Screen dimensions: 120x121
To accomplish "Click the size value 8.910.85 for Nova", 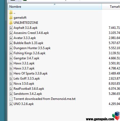I will [x=114, y=84].
